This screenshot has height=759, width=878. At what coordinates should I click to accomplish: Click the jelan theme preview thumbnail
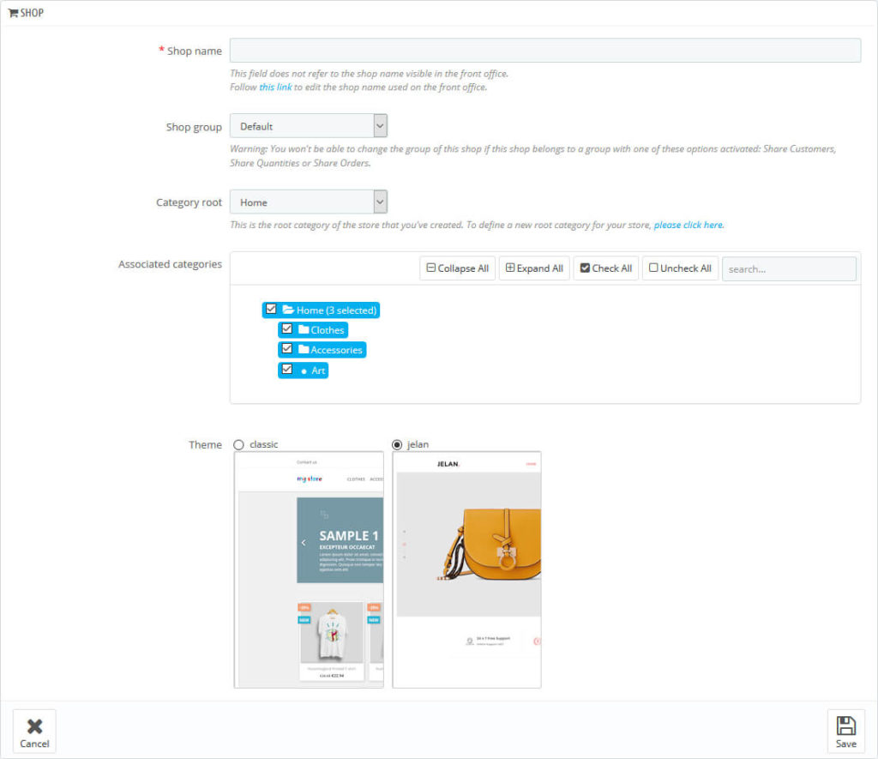[466, 569]
